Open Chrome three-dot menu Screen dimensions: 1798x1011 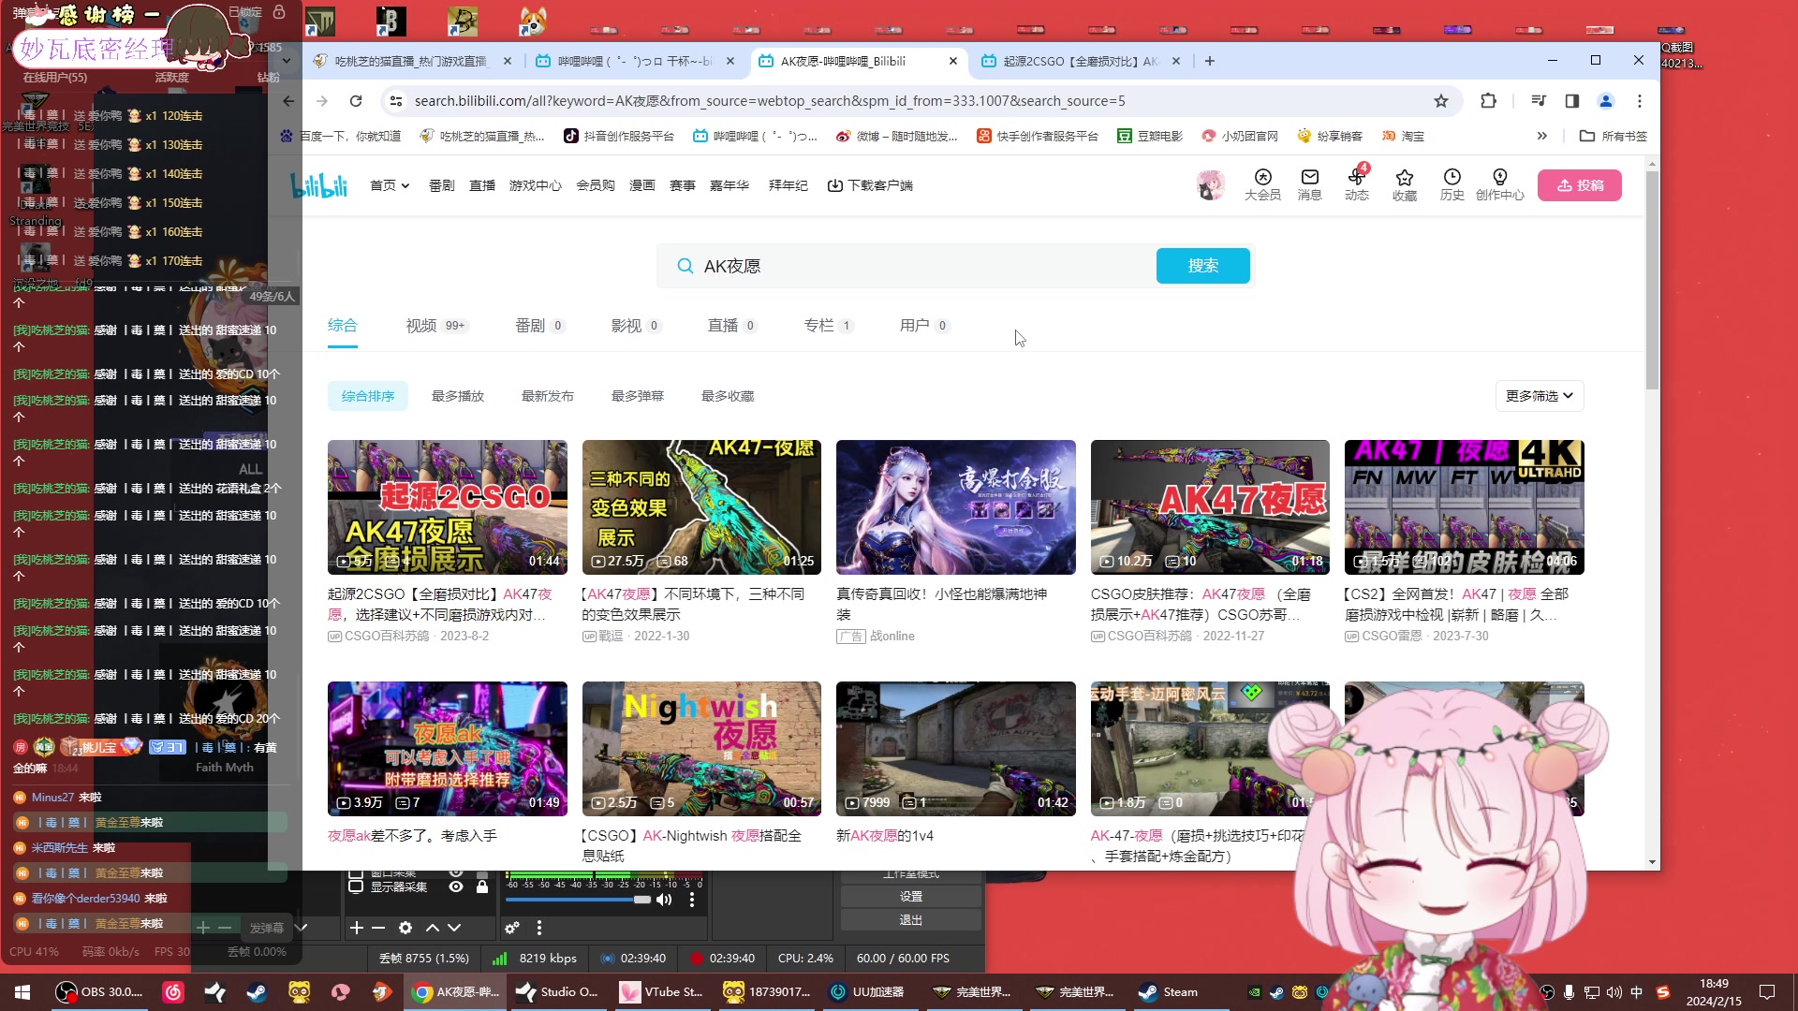click(x=1639, y=101)
